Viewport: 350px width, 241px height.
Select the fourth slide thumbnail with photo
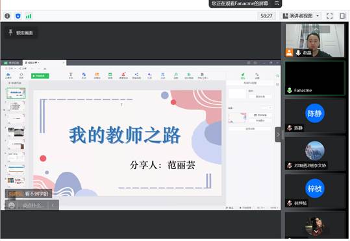[x=16, y=132]
